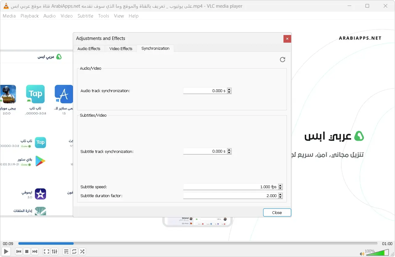This screenshot has width=395, height=257.
Task: Open extended settings via the equalizer sliders icon
Action: (55, 251)
